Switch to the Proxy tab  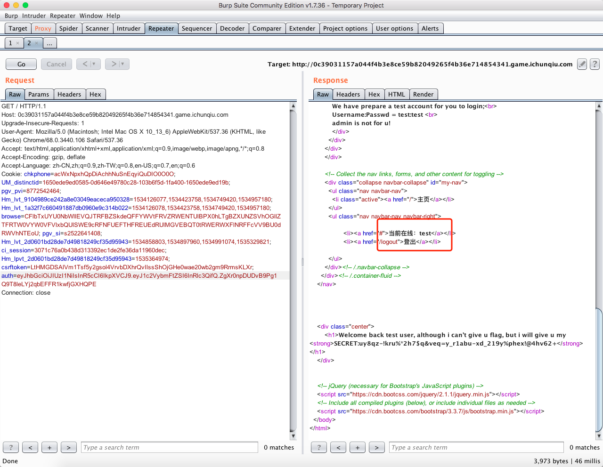[43, 28]
